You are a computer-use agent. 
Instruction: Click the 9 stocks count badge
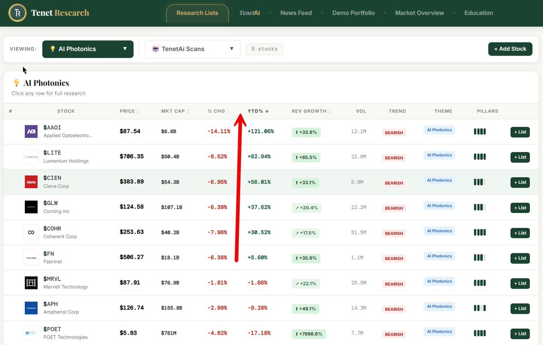264,49
